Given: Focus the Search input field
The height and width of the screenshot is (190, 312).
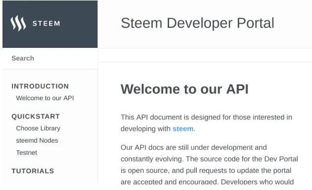Looking at the screenshot, I should coord(50,58).
